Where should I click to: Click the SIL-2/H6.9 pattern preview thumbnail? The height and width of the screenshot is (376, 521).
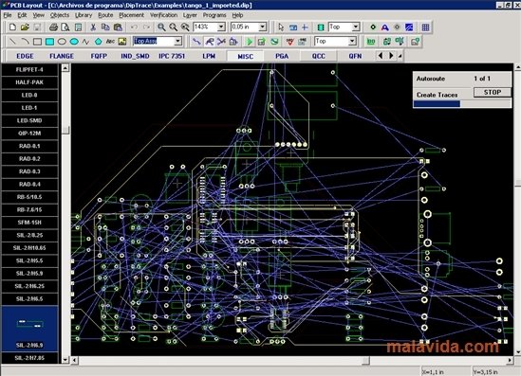pyautogui.click(x=29, y=324)
